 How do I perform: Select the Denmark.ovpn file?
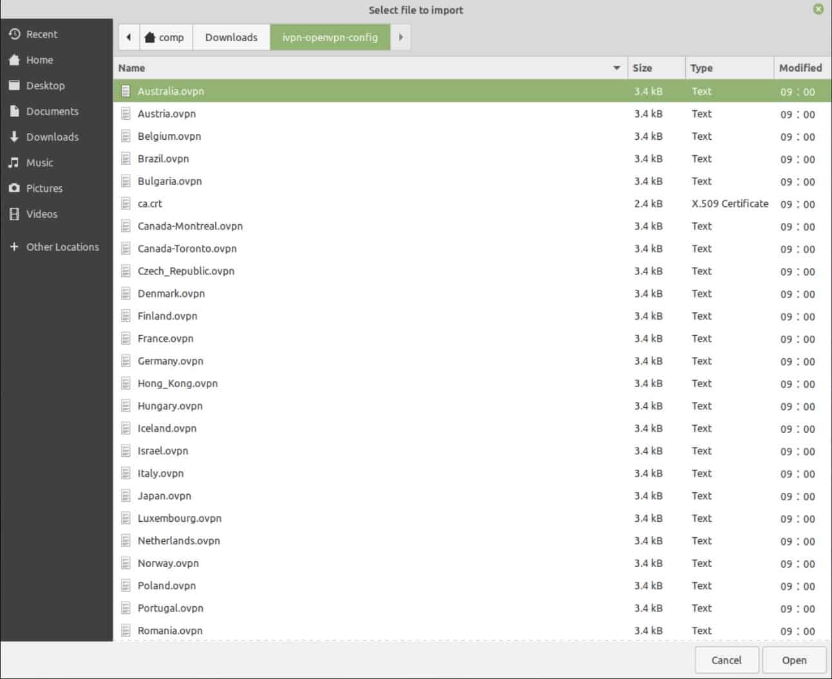472,294
